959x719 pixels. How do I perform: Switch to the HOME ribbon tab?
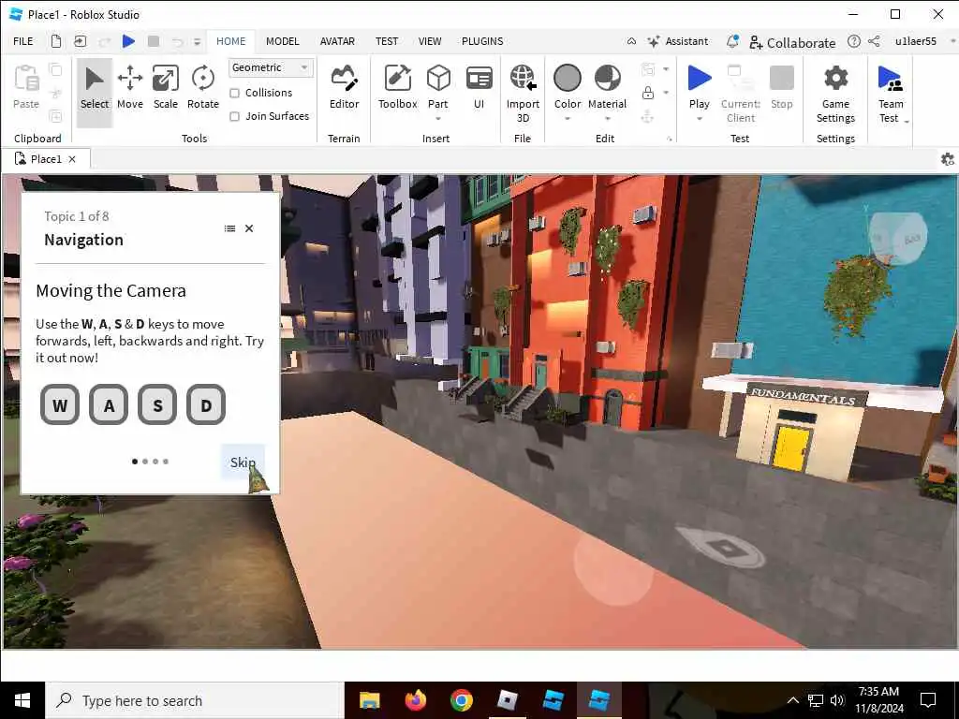click(x=230, y=41)
